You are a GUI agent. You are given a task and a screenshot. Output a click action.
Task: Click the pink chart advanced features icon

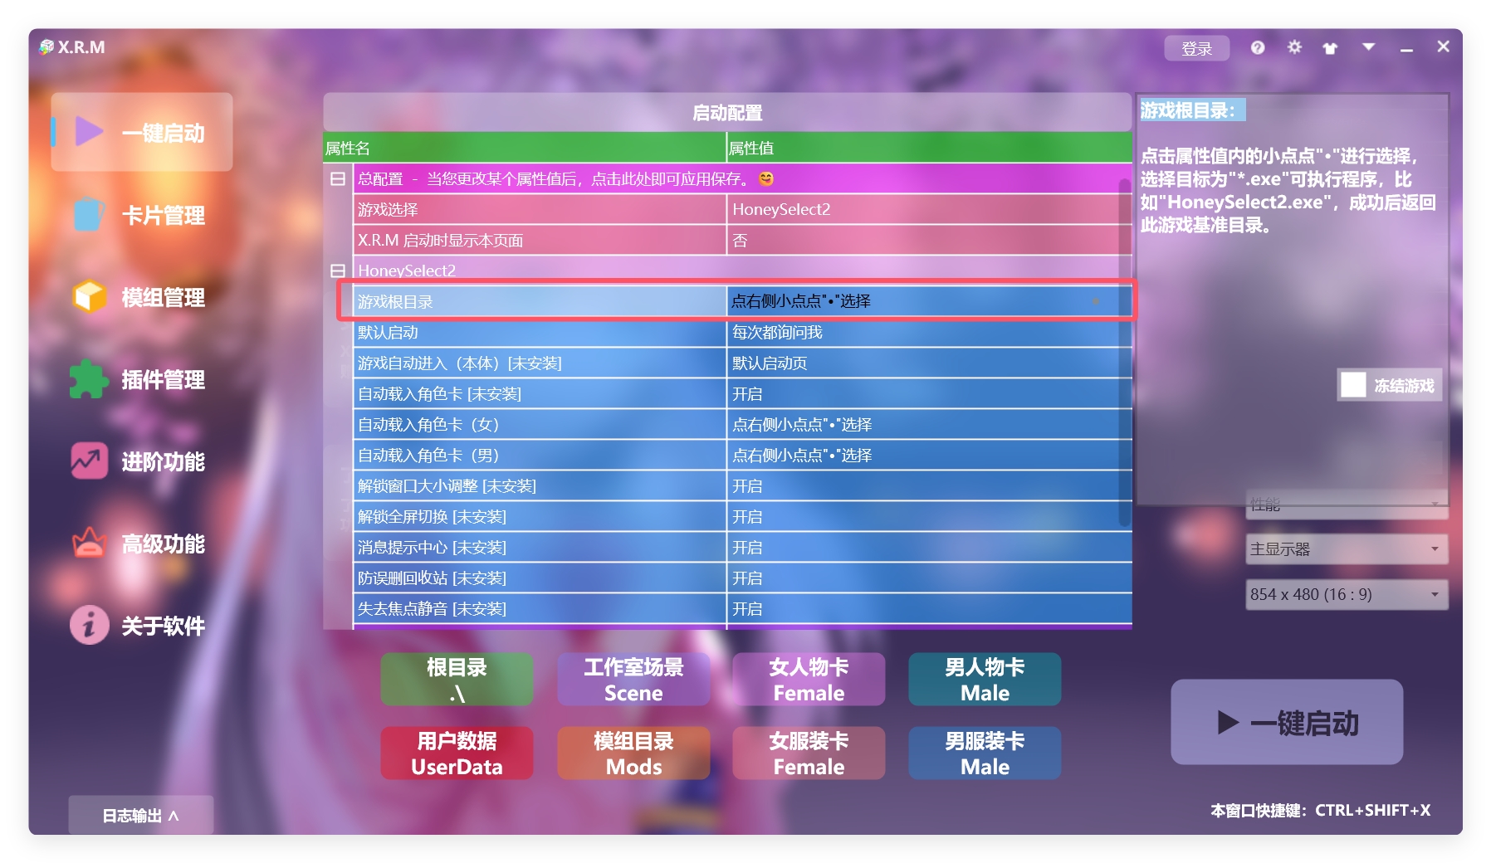tap(89, 461)
